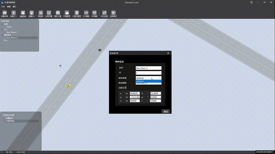275x154 pixels.
Task: Collapse the first entity tree group above Type8
Action: click(2, 24)
